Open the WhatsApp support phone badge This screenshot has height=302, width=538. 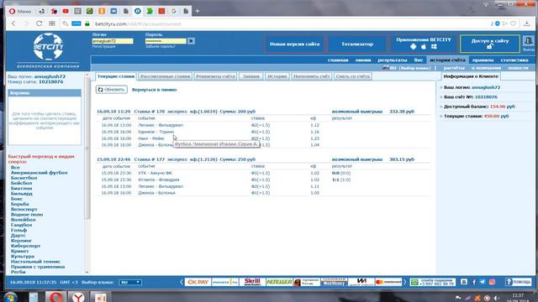pos(433,282)
